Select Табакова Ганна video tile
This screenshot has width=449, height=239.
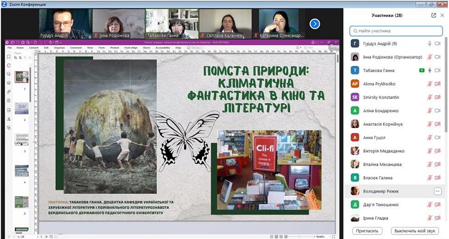point(172,24)
